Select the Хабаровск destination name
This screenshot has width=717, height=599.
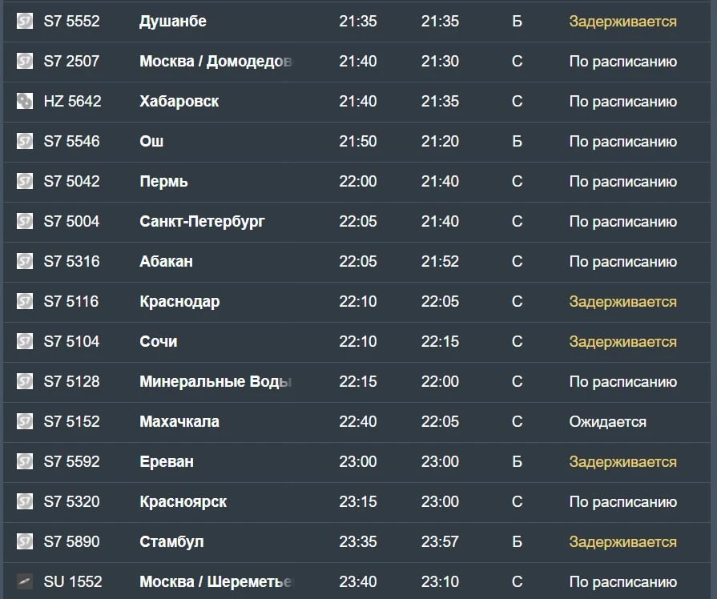point(179,102)
